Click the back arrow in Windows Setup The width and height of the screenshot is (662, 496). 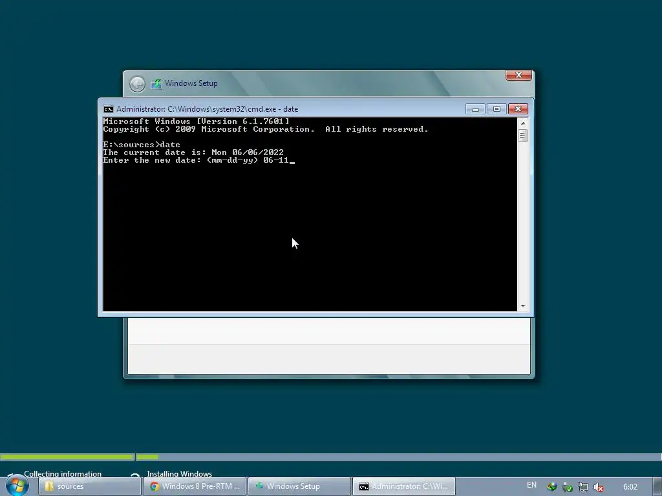137,84
